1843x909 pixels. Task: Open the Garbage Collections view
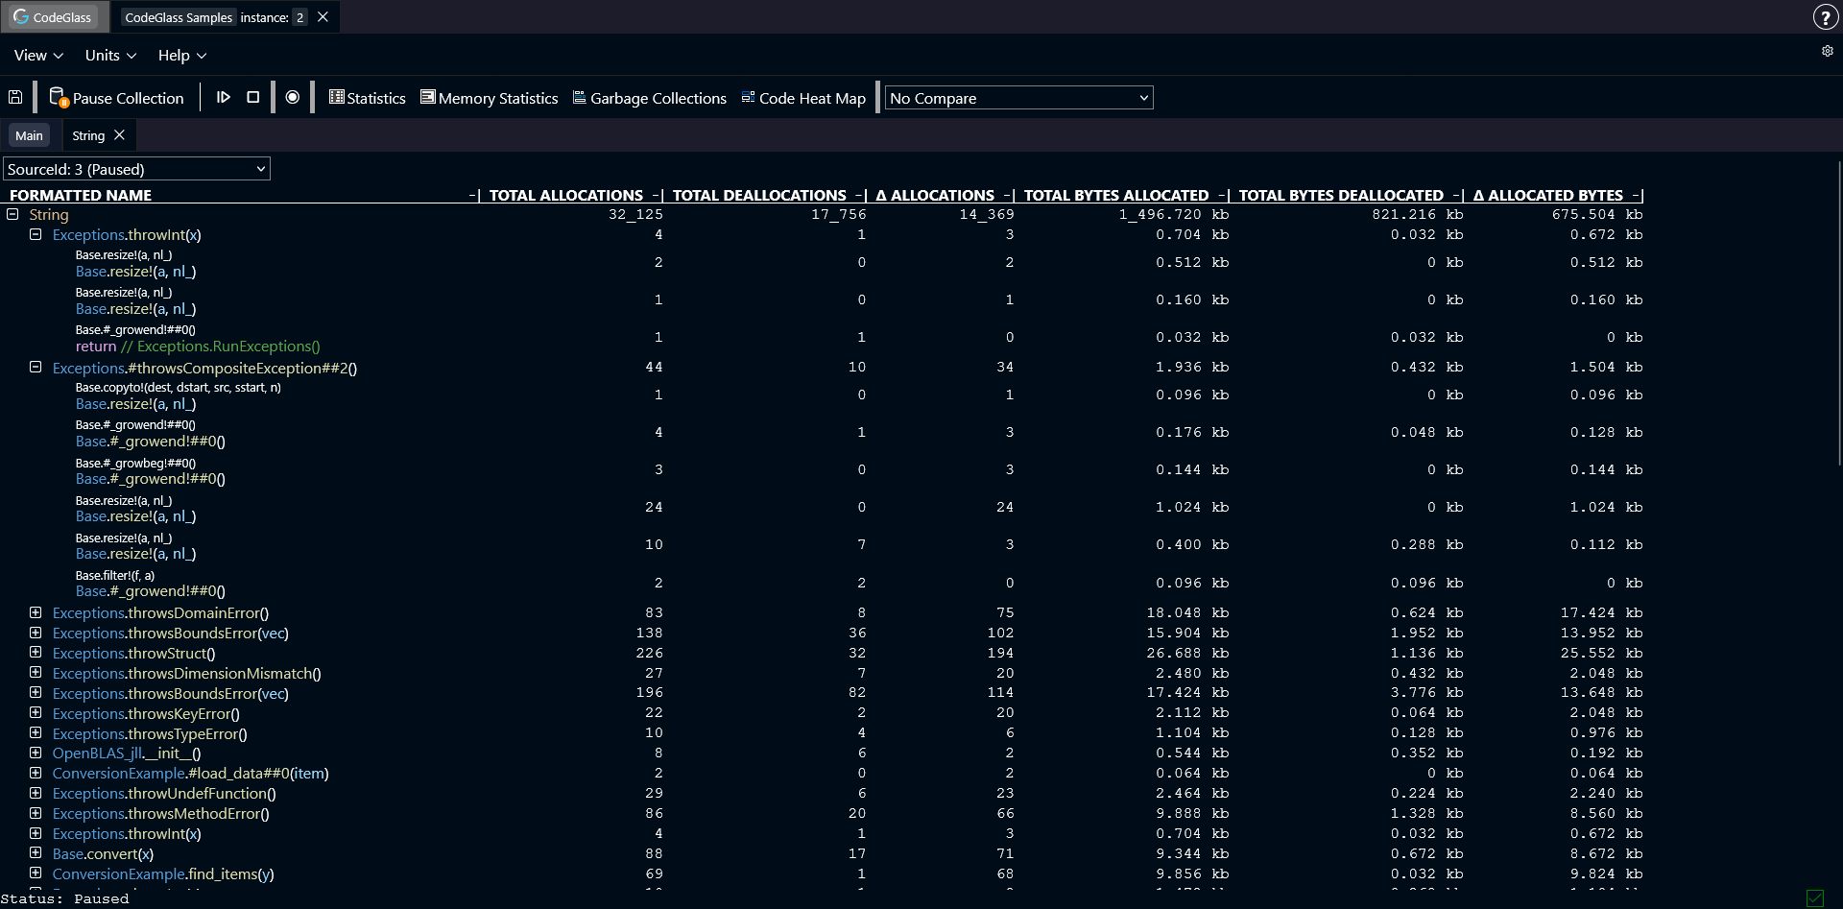pos(650,97)
